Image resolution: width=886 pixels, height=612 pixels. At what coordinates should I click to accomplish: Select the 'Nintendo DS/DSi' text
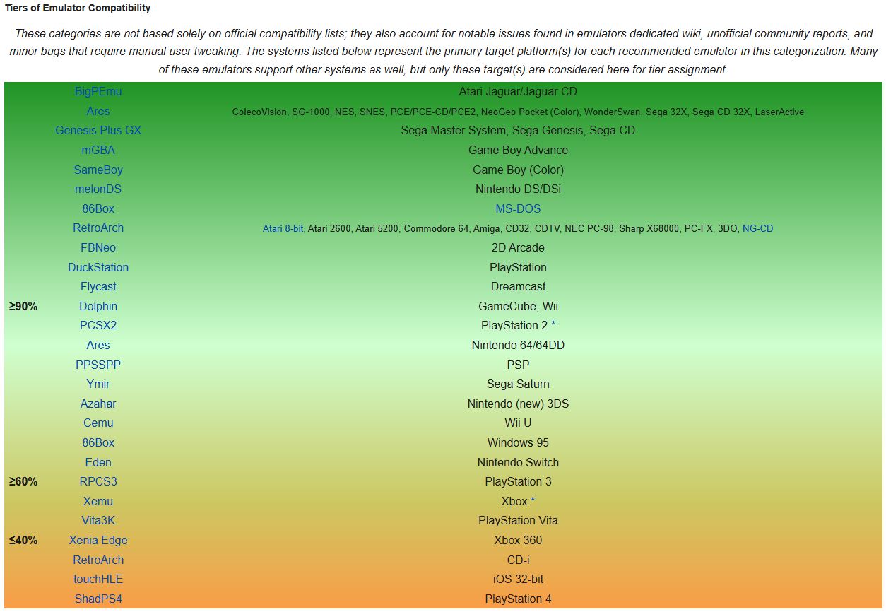pyautogui.click(x=518, y=189)
